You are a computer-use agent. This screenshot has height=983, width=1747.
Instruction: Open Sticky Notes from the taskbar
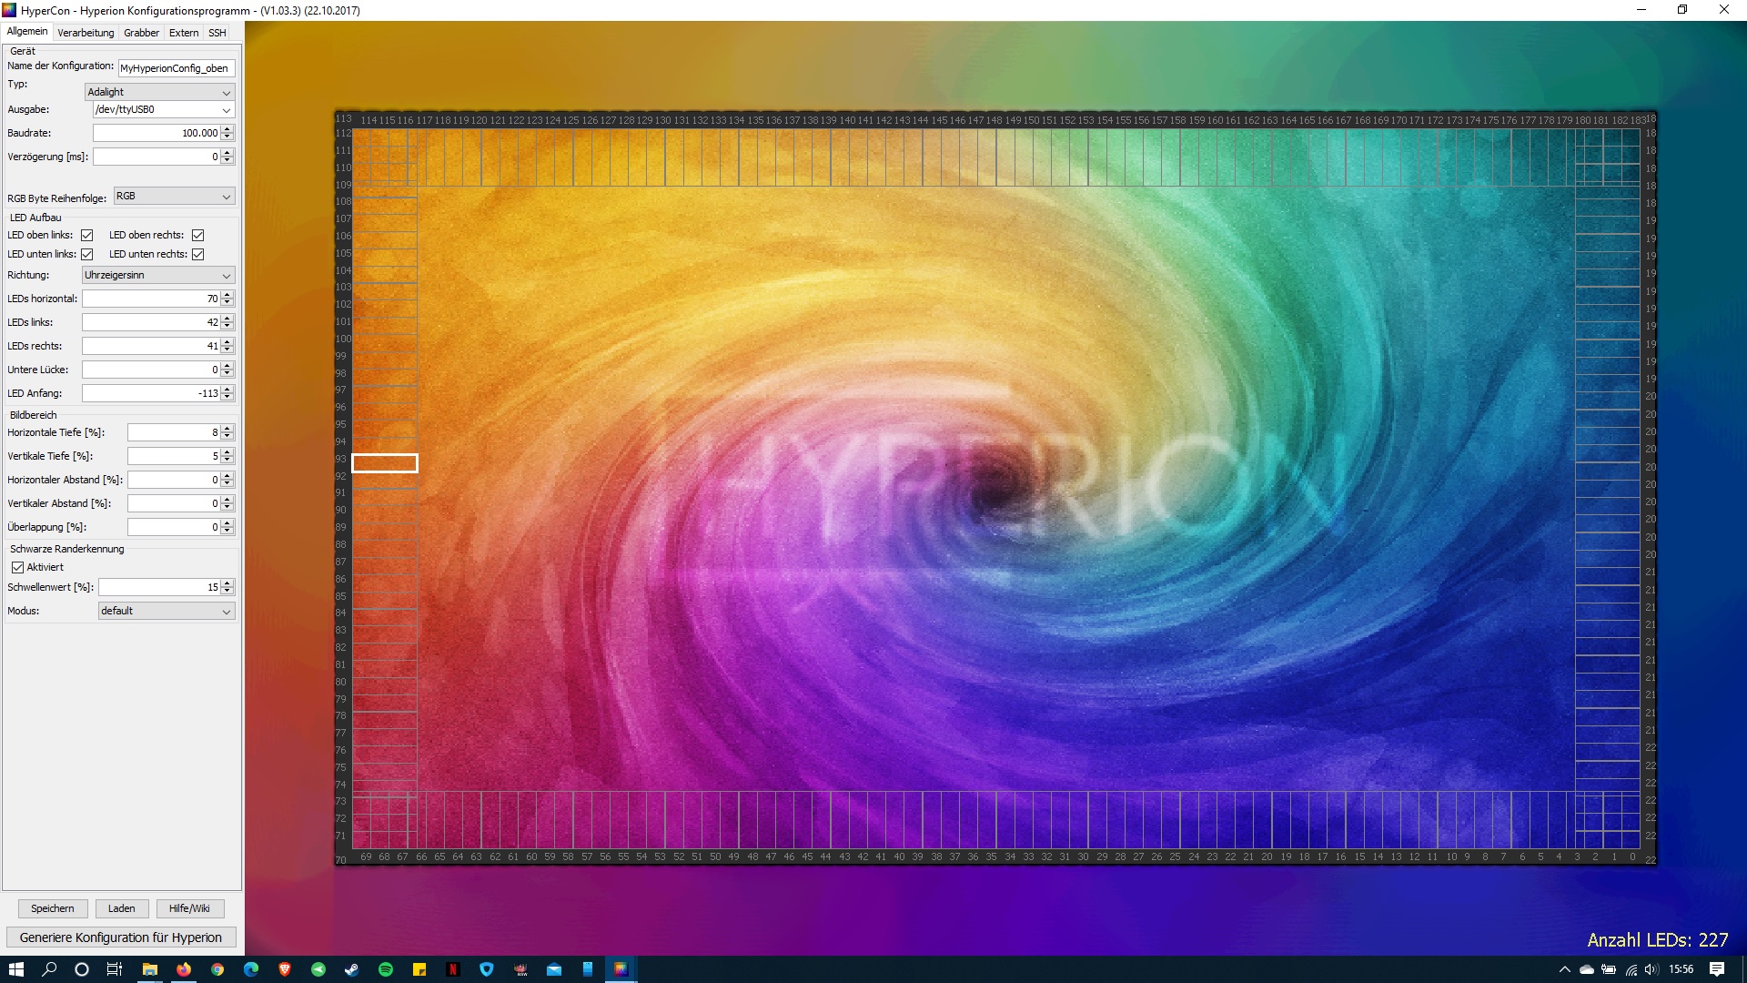(419, 969)
